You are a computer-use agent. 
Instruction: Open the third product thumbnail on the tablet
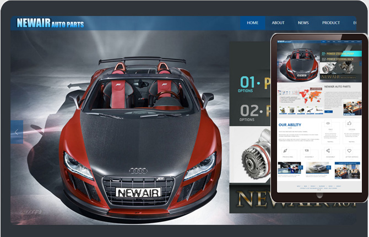click(x=301, y=110)
